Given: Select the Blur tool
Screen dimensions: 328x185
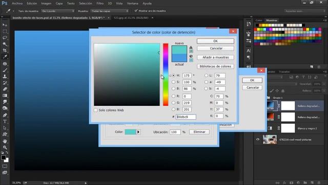Looking at the screenshot, I should [5, 102].
